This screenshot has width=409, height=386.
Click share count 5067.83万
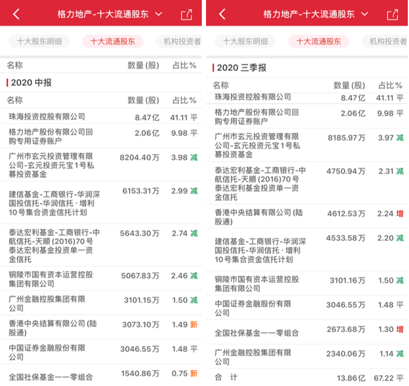click(x=140, y=276)
